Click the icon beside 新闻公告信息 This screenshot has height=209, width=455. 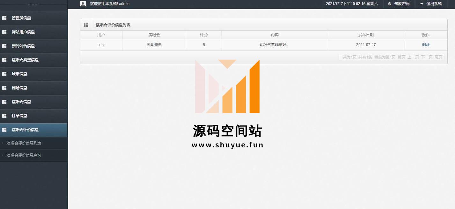(4, 46)
